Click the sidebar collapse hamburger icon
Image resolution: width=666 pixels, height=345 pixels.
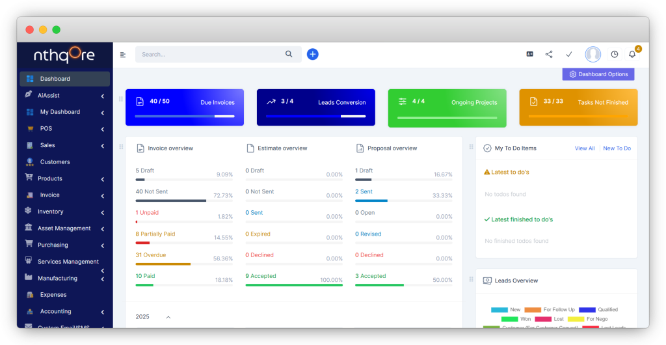[x=123, y=55]
